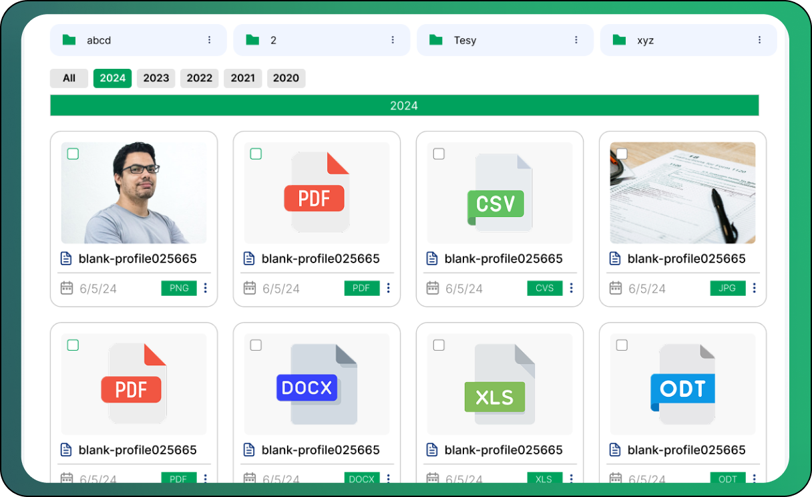Select the checkbox on the DOCX file card
The height and width of the screenshot is (497, 812).
pyautogui.click(x=256, y=345)
